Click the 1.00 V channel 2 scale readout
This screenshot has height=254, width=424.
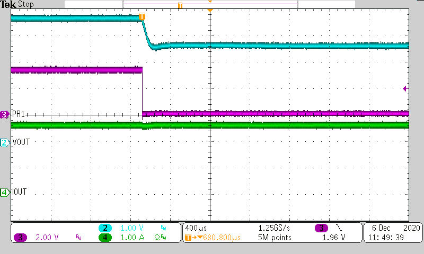tap(132, 228)
